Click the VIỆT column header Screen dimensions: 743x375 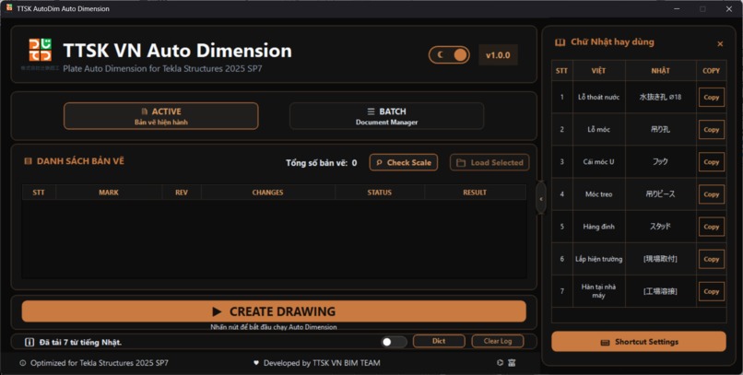tap(598, 71)
